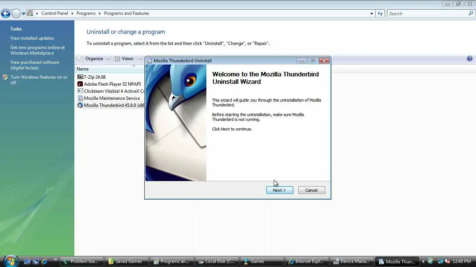Open View installed updates link
This screenshot has height=267, width=476.
point(32,38)
